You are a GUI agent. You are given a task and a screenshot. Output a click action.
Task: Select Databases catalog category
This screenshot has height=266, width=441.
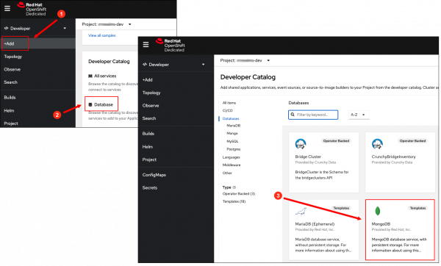[231, 118]
